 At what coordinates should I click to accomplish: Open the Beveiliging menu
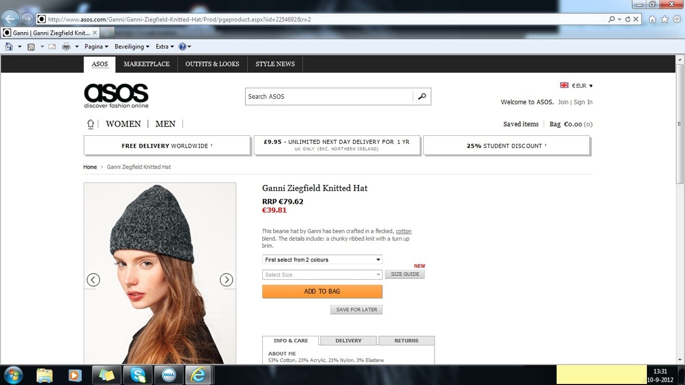132,47
